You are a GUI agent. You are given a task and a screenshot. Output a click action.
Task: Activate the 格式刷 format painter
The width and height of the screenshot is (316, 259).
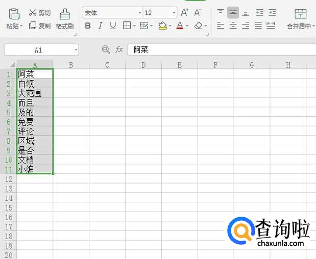click(x=65, y=19)
